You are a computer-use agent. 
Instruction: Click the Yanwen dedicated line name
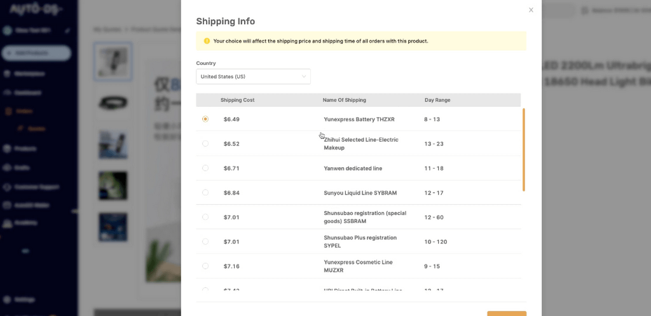click(x=353, y=168)
